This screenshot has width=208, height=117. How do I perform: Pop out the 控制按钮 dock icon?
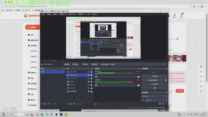tap(167, 68)
